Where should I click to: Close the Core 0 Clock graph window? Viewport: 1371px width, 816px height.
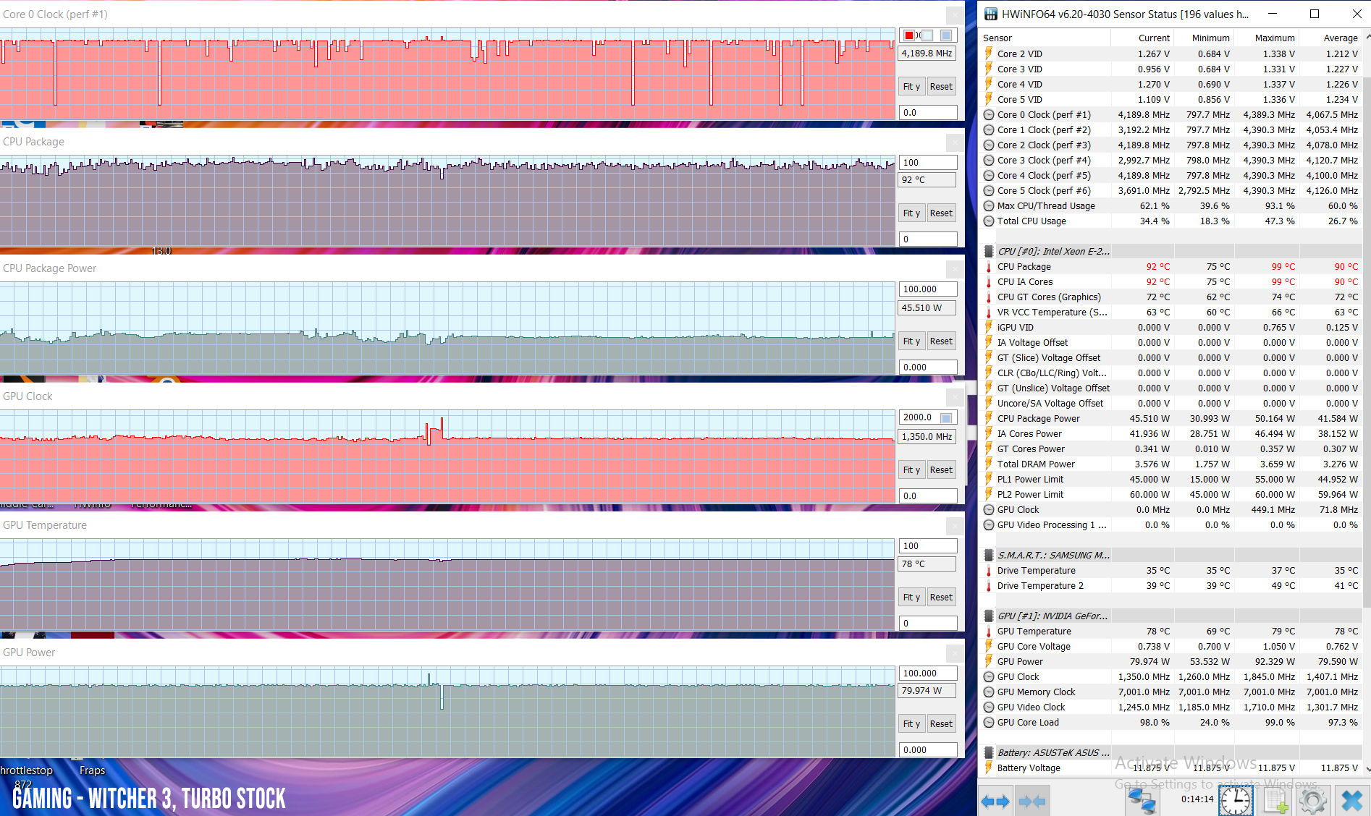tap(956, 15)
